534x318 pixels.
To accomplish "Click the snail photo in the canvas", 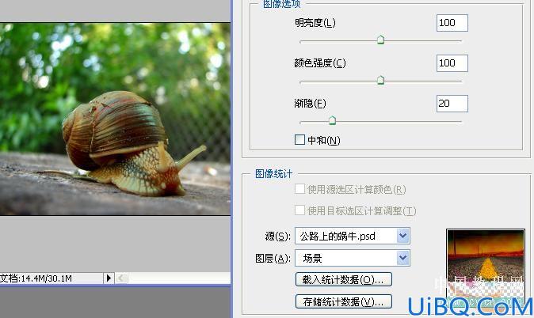I will tap(115, 119).
